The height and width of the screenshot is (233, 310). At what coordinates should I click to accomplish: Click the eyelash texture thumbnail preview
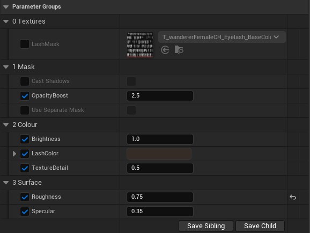pyautogui.click(x=140, y=44)
